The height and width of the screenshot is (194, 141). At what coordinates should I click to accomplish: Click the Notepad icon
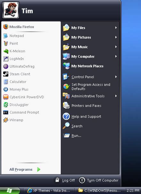point(5,36)
